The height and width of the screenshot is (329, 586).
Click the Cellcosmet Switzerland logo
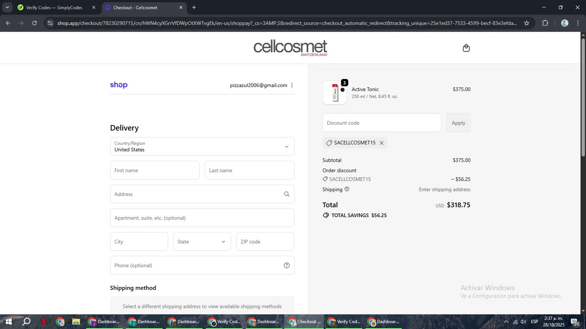tap(290, 48)
